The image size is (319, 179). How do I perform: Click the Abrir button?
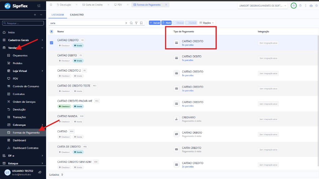(166, 23)
